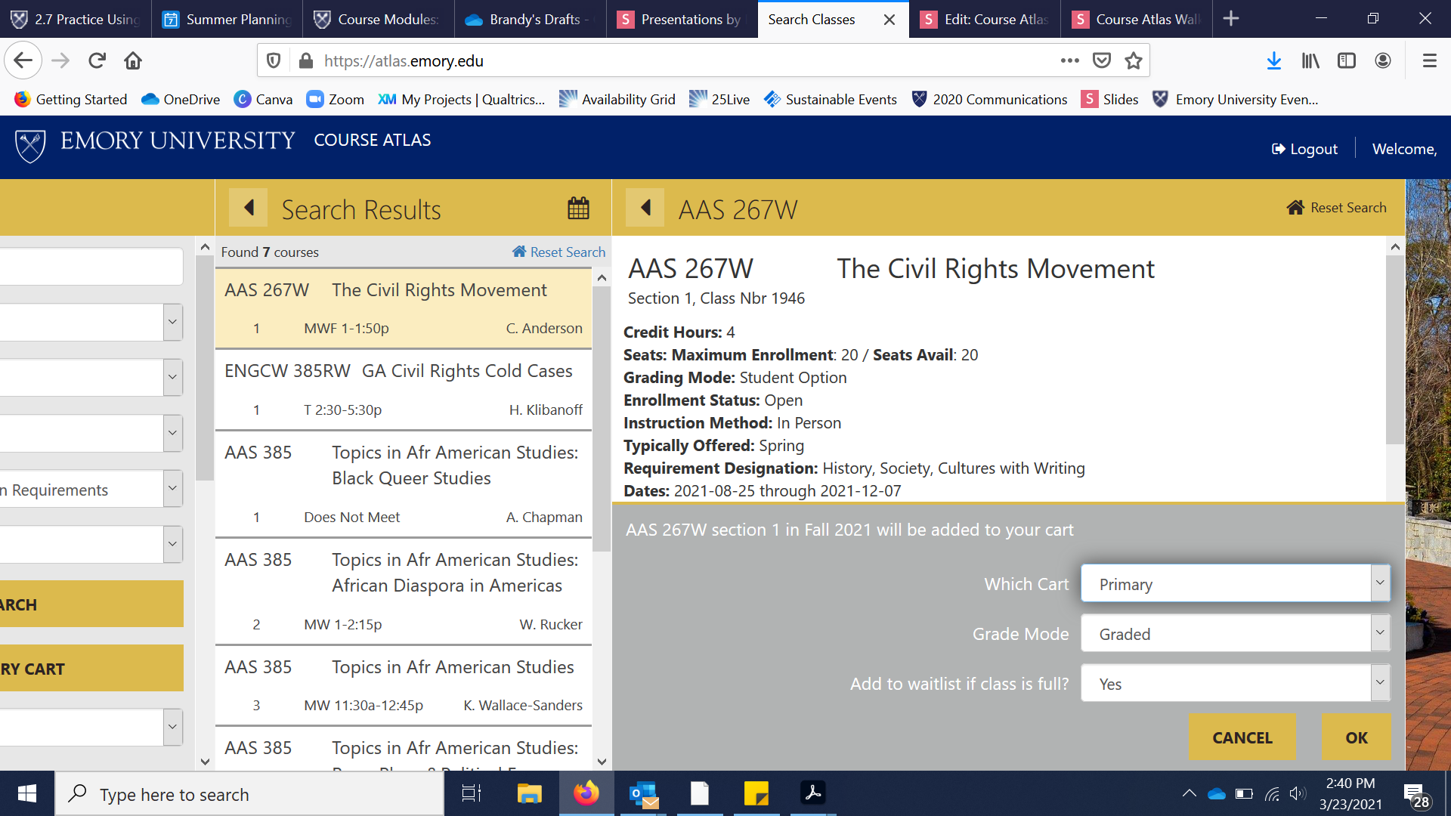Bookmark this page with the star icon
Screen dimensions: 1451x816
coord(1133,60)
